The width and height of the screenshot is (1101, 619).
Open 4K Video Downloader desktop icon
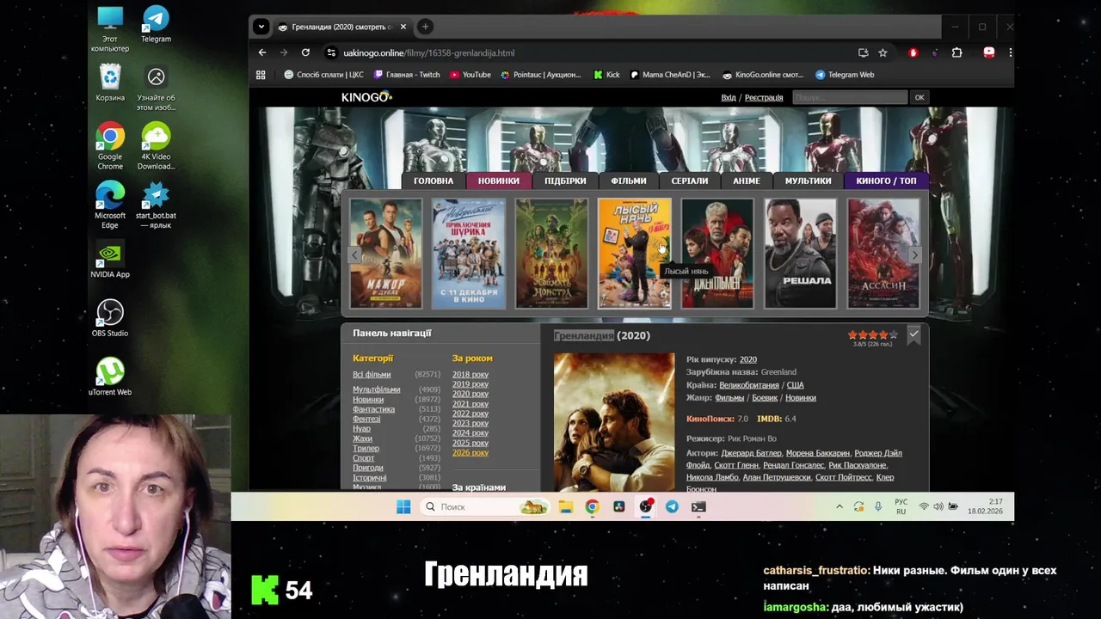click(x=156, y=146)
